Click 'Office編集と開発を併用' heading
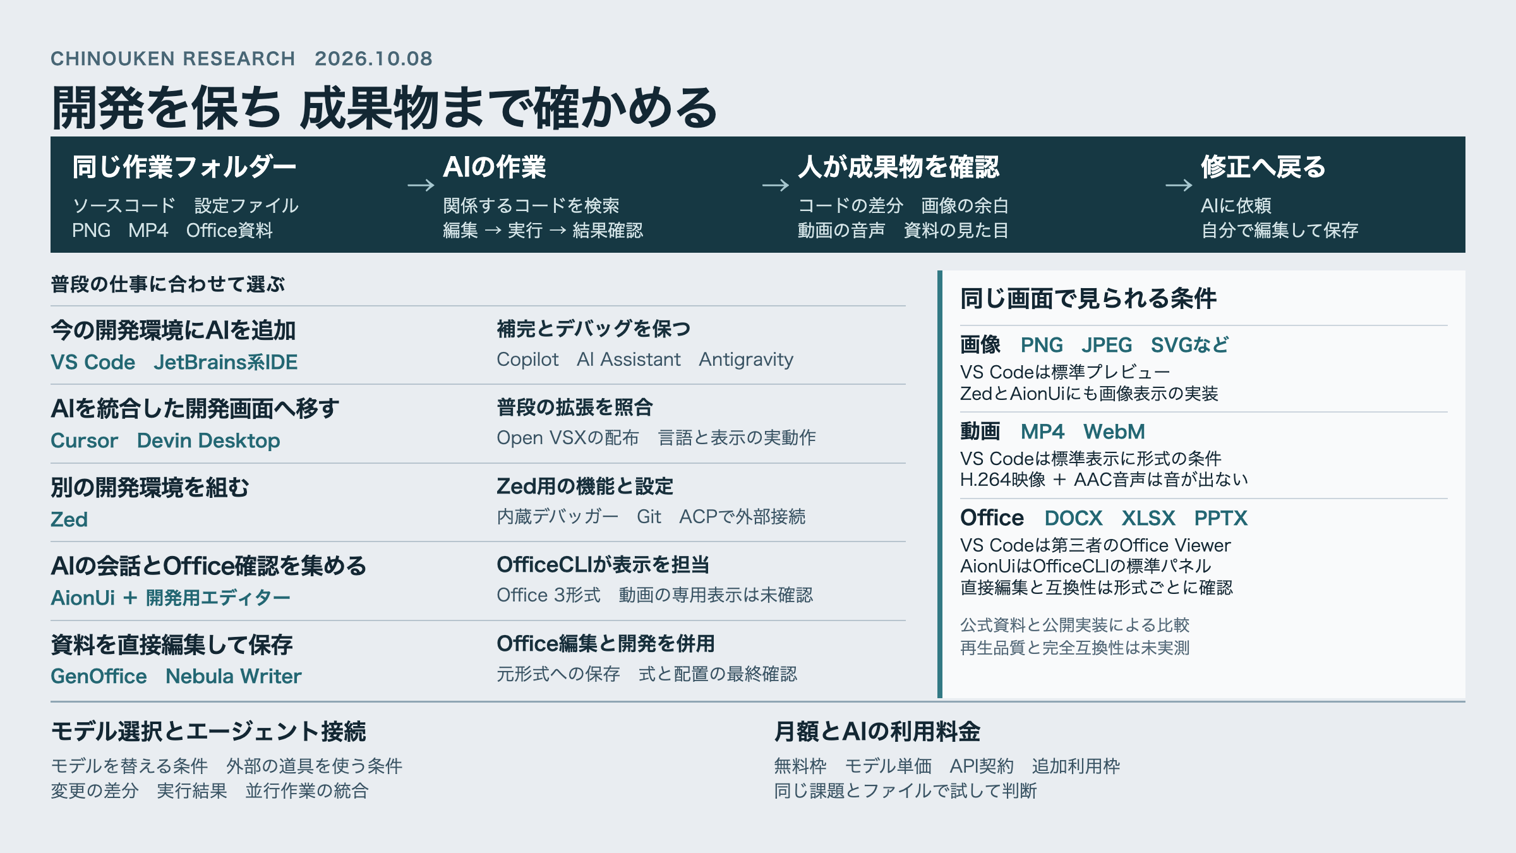The width and height of the screenshot is (1516, 853). pos(605,644)
